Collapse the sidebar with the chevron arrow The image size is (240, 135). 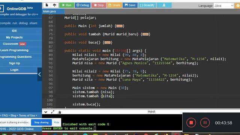(40, 74)
